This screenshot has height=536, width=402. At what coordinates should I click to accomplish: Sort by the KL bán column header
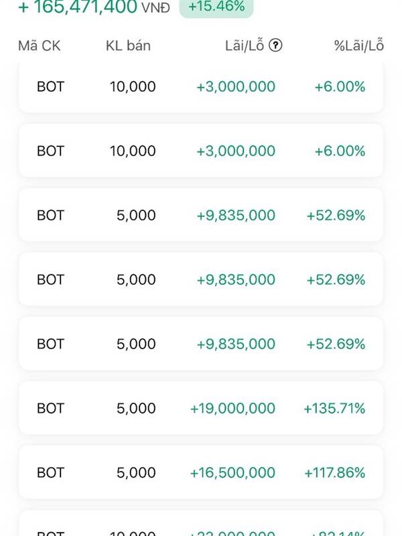point(128,46)
